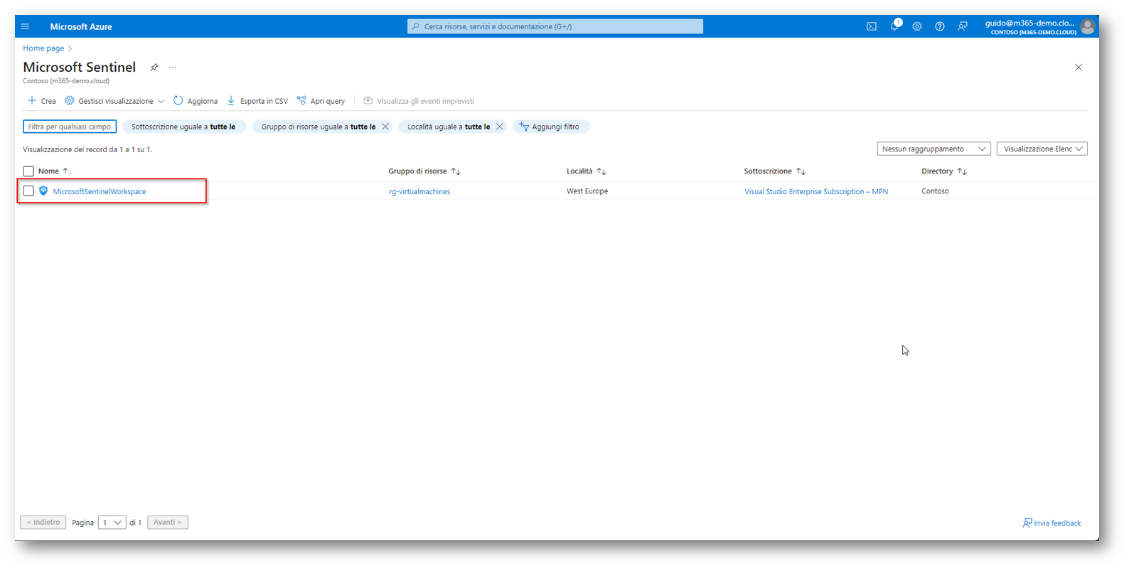1129x571 pixels.
Task: Open the Gruppo di risorse filter pill
Action: (318, 127)
